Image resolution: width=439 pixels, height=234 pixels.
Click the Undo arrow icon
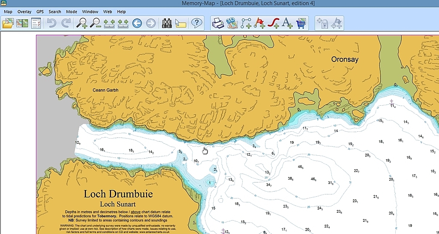[51, 23]
